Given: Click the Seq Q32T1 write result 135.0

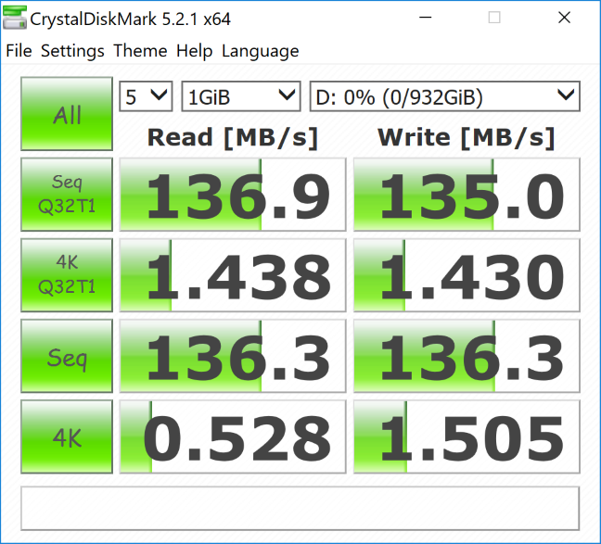Looking at the screenshot, I should click(x=467, y=195).
